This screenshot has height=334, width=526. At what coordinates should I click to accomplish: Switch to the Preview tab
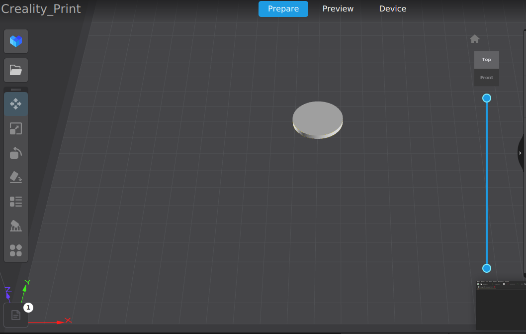click(338, 9)
